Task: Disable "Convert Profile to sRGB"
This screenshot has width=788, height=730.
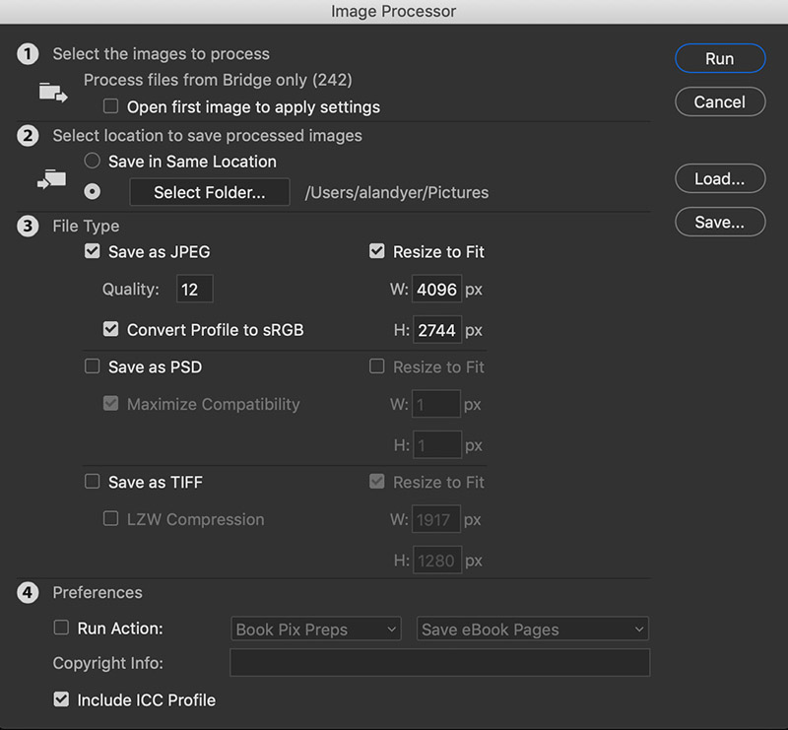Action: click(x=110, y=328)
